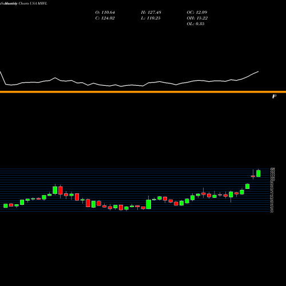This screenshot has height=286, width=286.
Task: Select the OL: 0.35 value
Action: [x=196, y=24]
